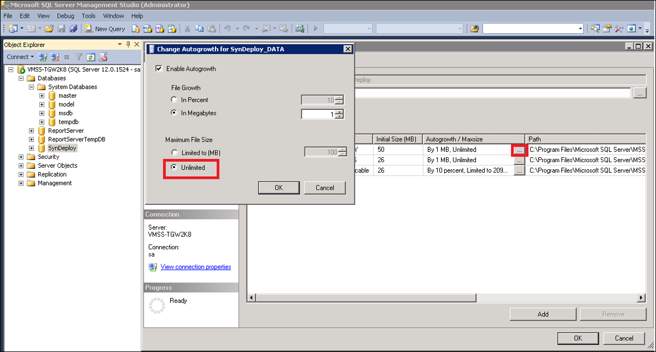The image size is (656, 352).
Task: Click the Find in Files binoculars icon
Action: click(474, 28)
